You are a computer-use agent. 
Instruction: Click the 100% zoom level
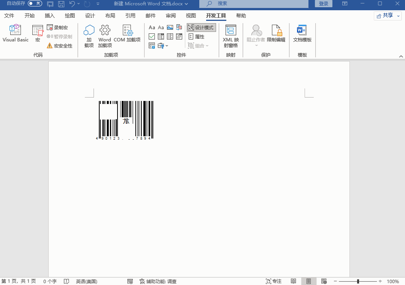[392, 281]
